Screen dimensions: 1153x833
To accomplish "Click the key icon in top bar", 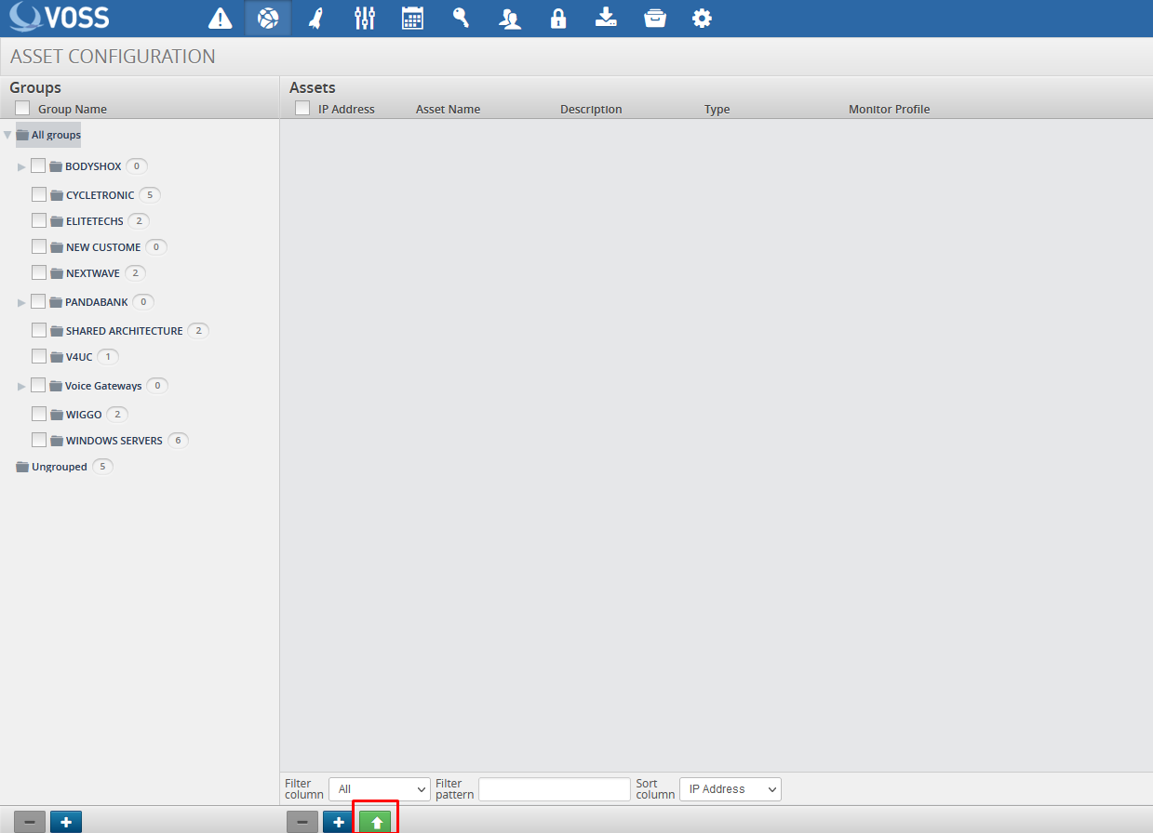I will [461, 19].
